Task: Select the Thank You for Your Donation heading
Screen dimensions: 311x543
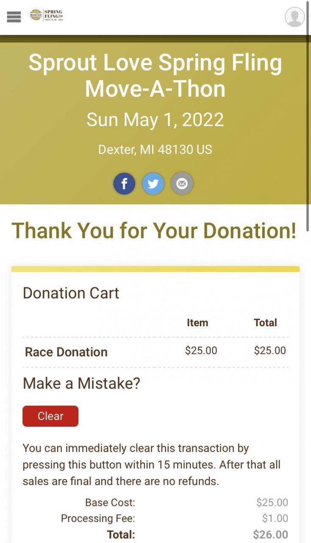Action: click(x=154, y=231)
